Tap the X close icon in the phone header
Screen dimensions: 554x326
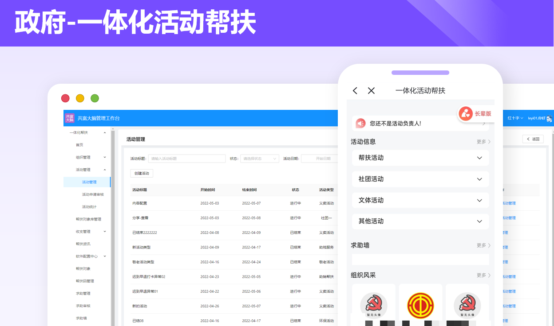click(372, 91)
